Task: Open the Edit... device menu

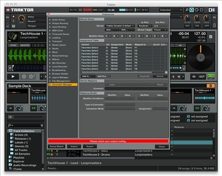Action: (x=128, y=30)
